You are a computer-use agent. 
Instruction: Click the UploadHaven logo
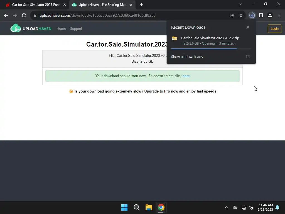(x=31, y=28)
